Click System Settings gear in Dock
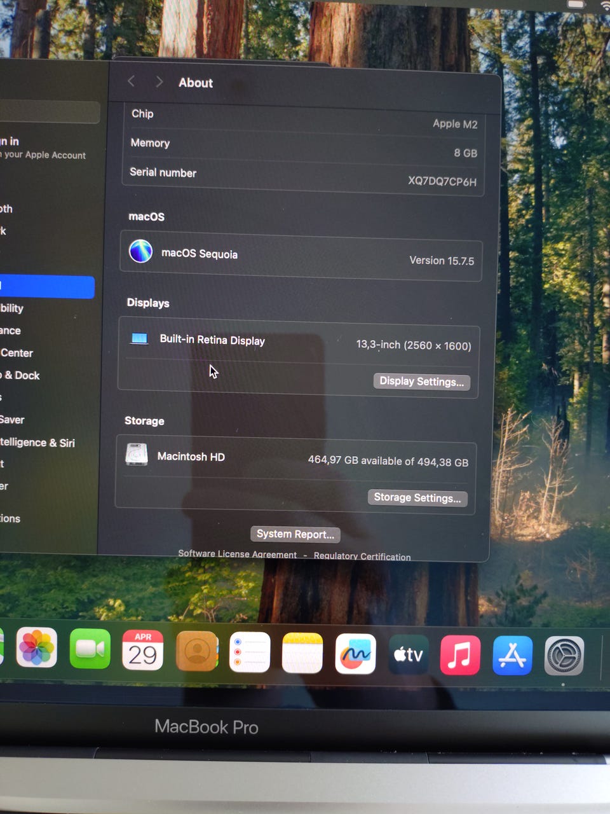The height and width of the screenshot is (814, 610). (564, 656)
